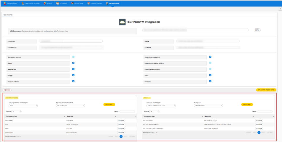
Task: Uncheck the Check-in checkbox
Action: coord(210,81)
